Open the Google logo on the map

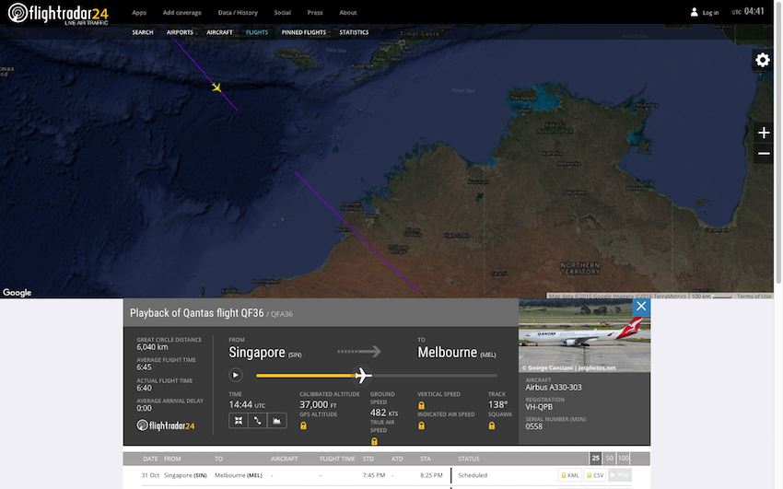click(17, 293)
